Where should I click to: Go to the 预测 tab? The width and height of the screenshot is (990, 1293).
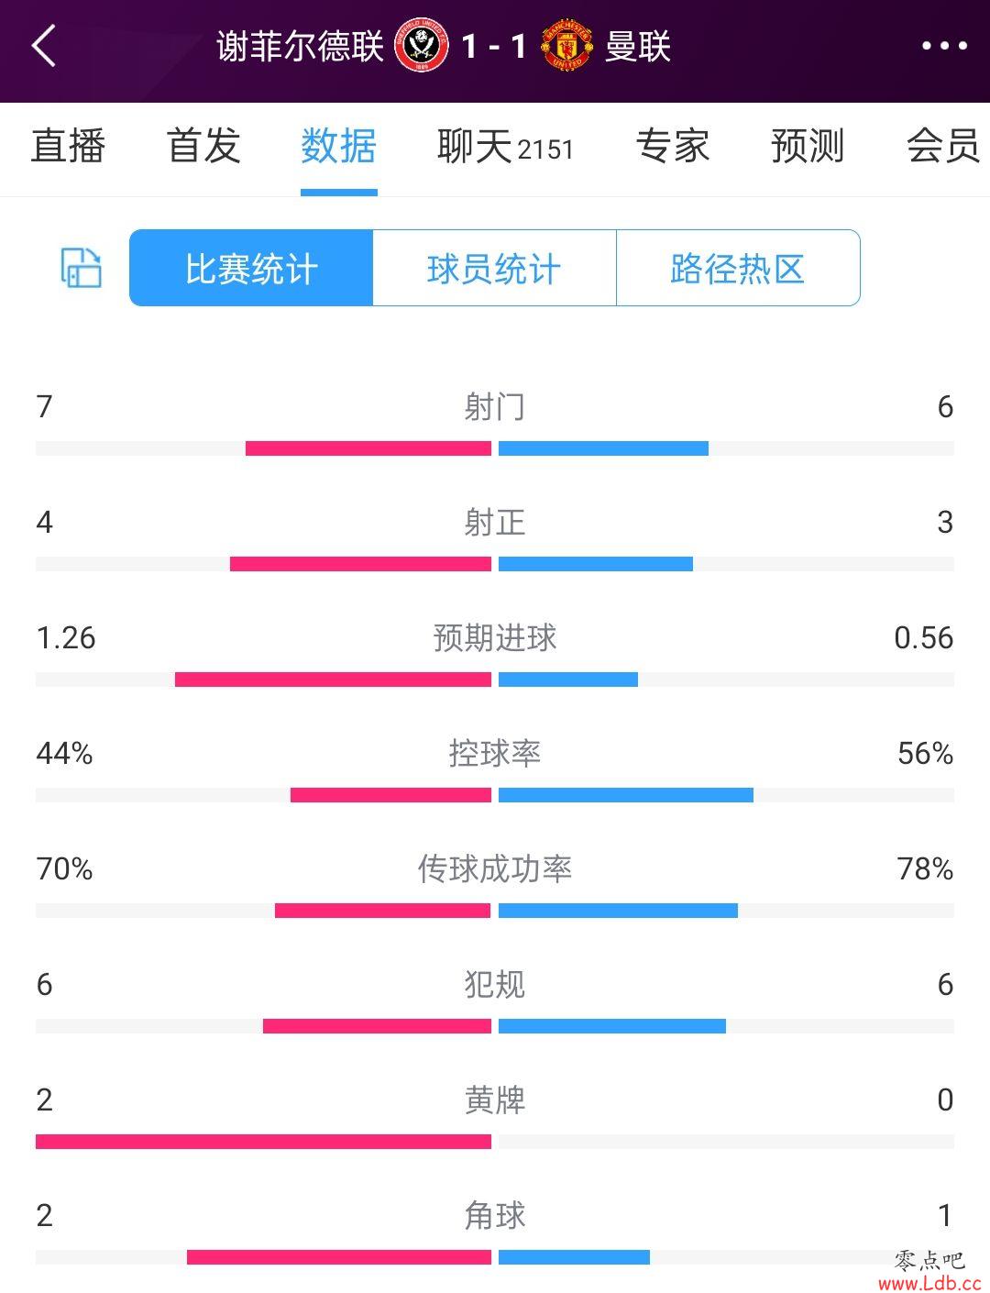coord(808,146)
